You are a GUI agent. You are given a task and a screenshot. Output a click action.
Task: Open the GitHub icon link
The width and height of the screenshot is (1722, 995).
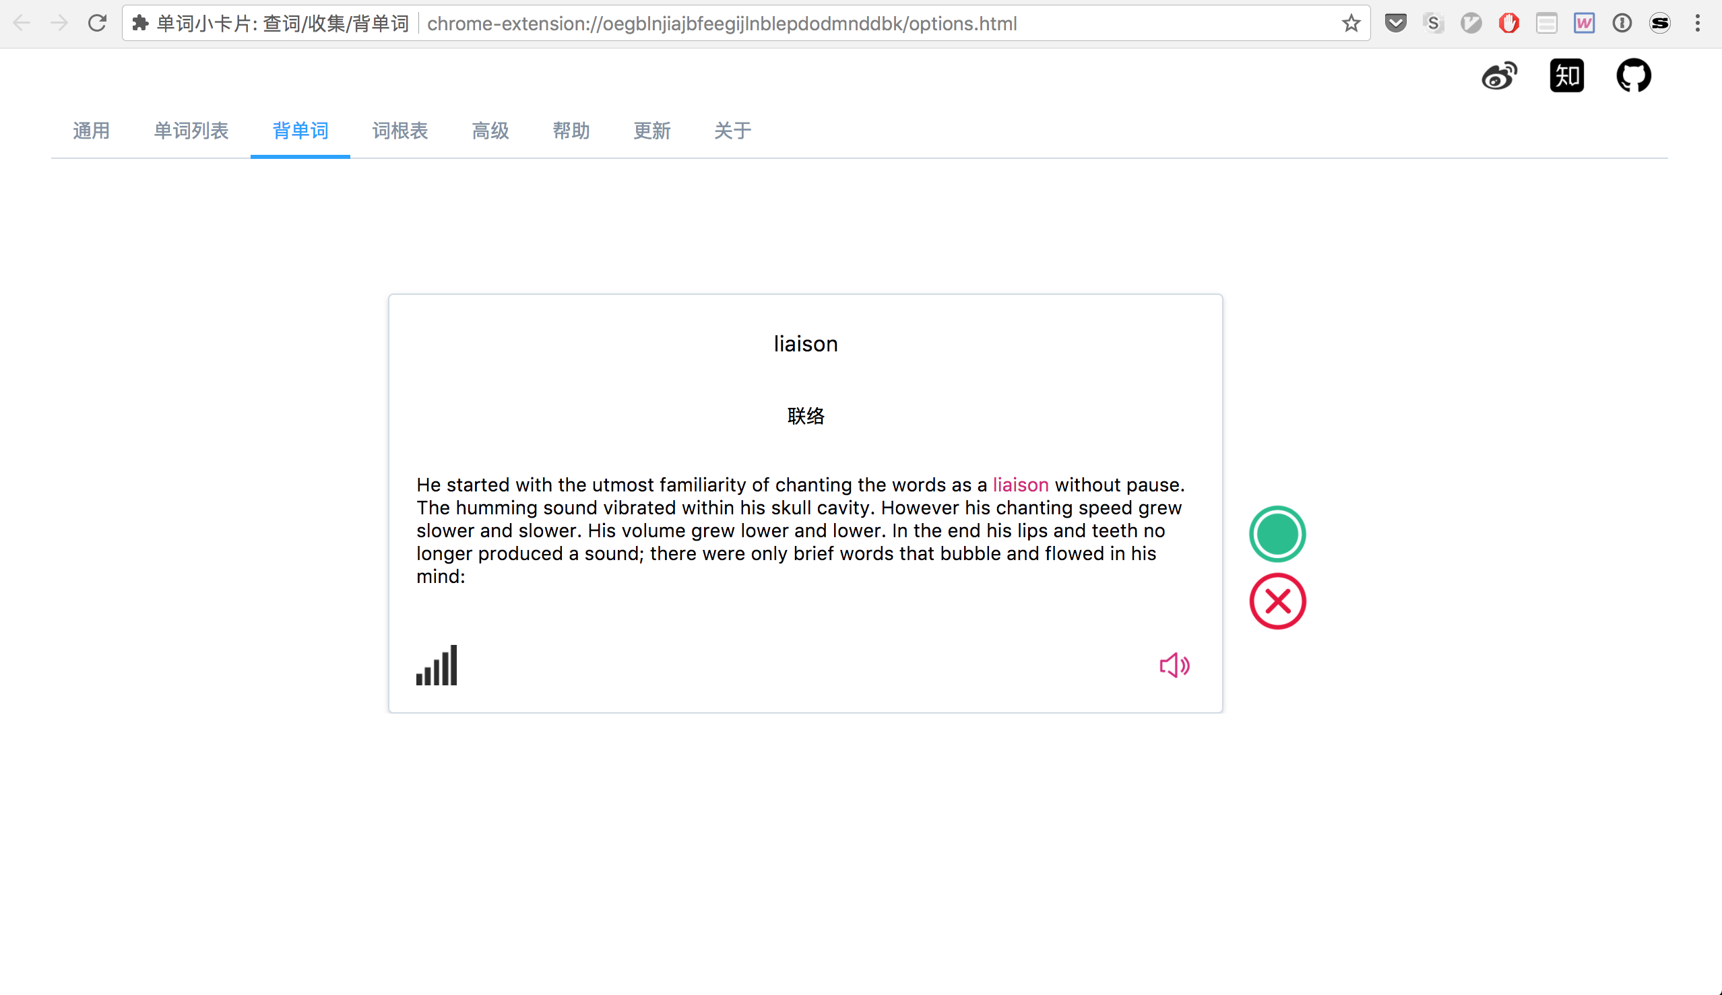(1633, 76)
